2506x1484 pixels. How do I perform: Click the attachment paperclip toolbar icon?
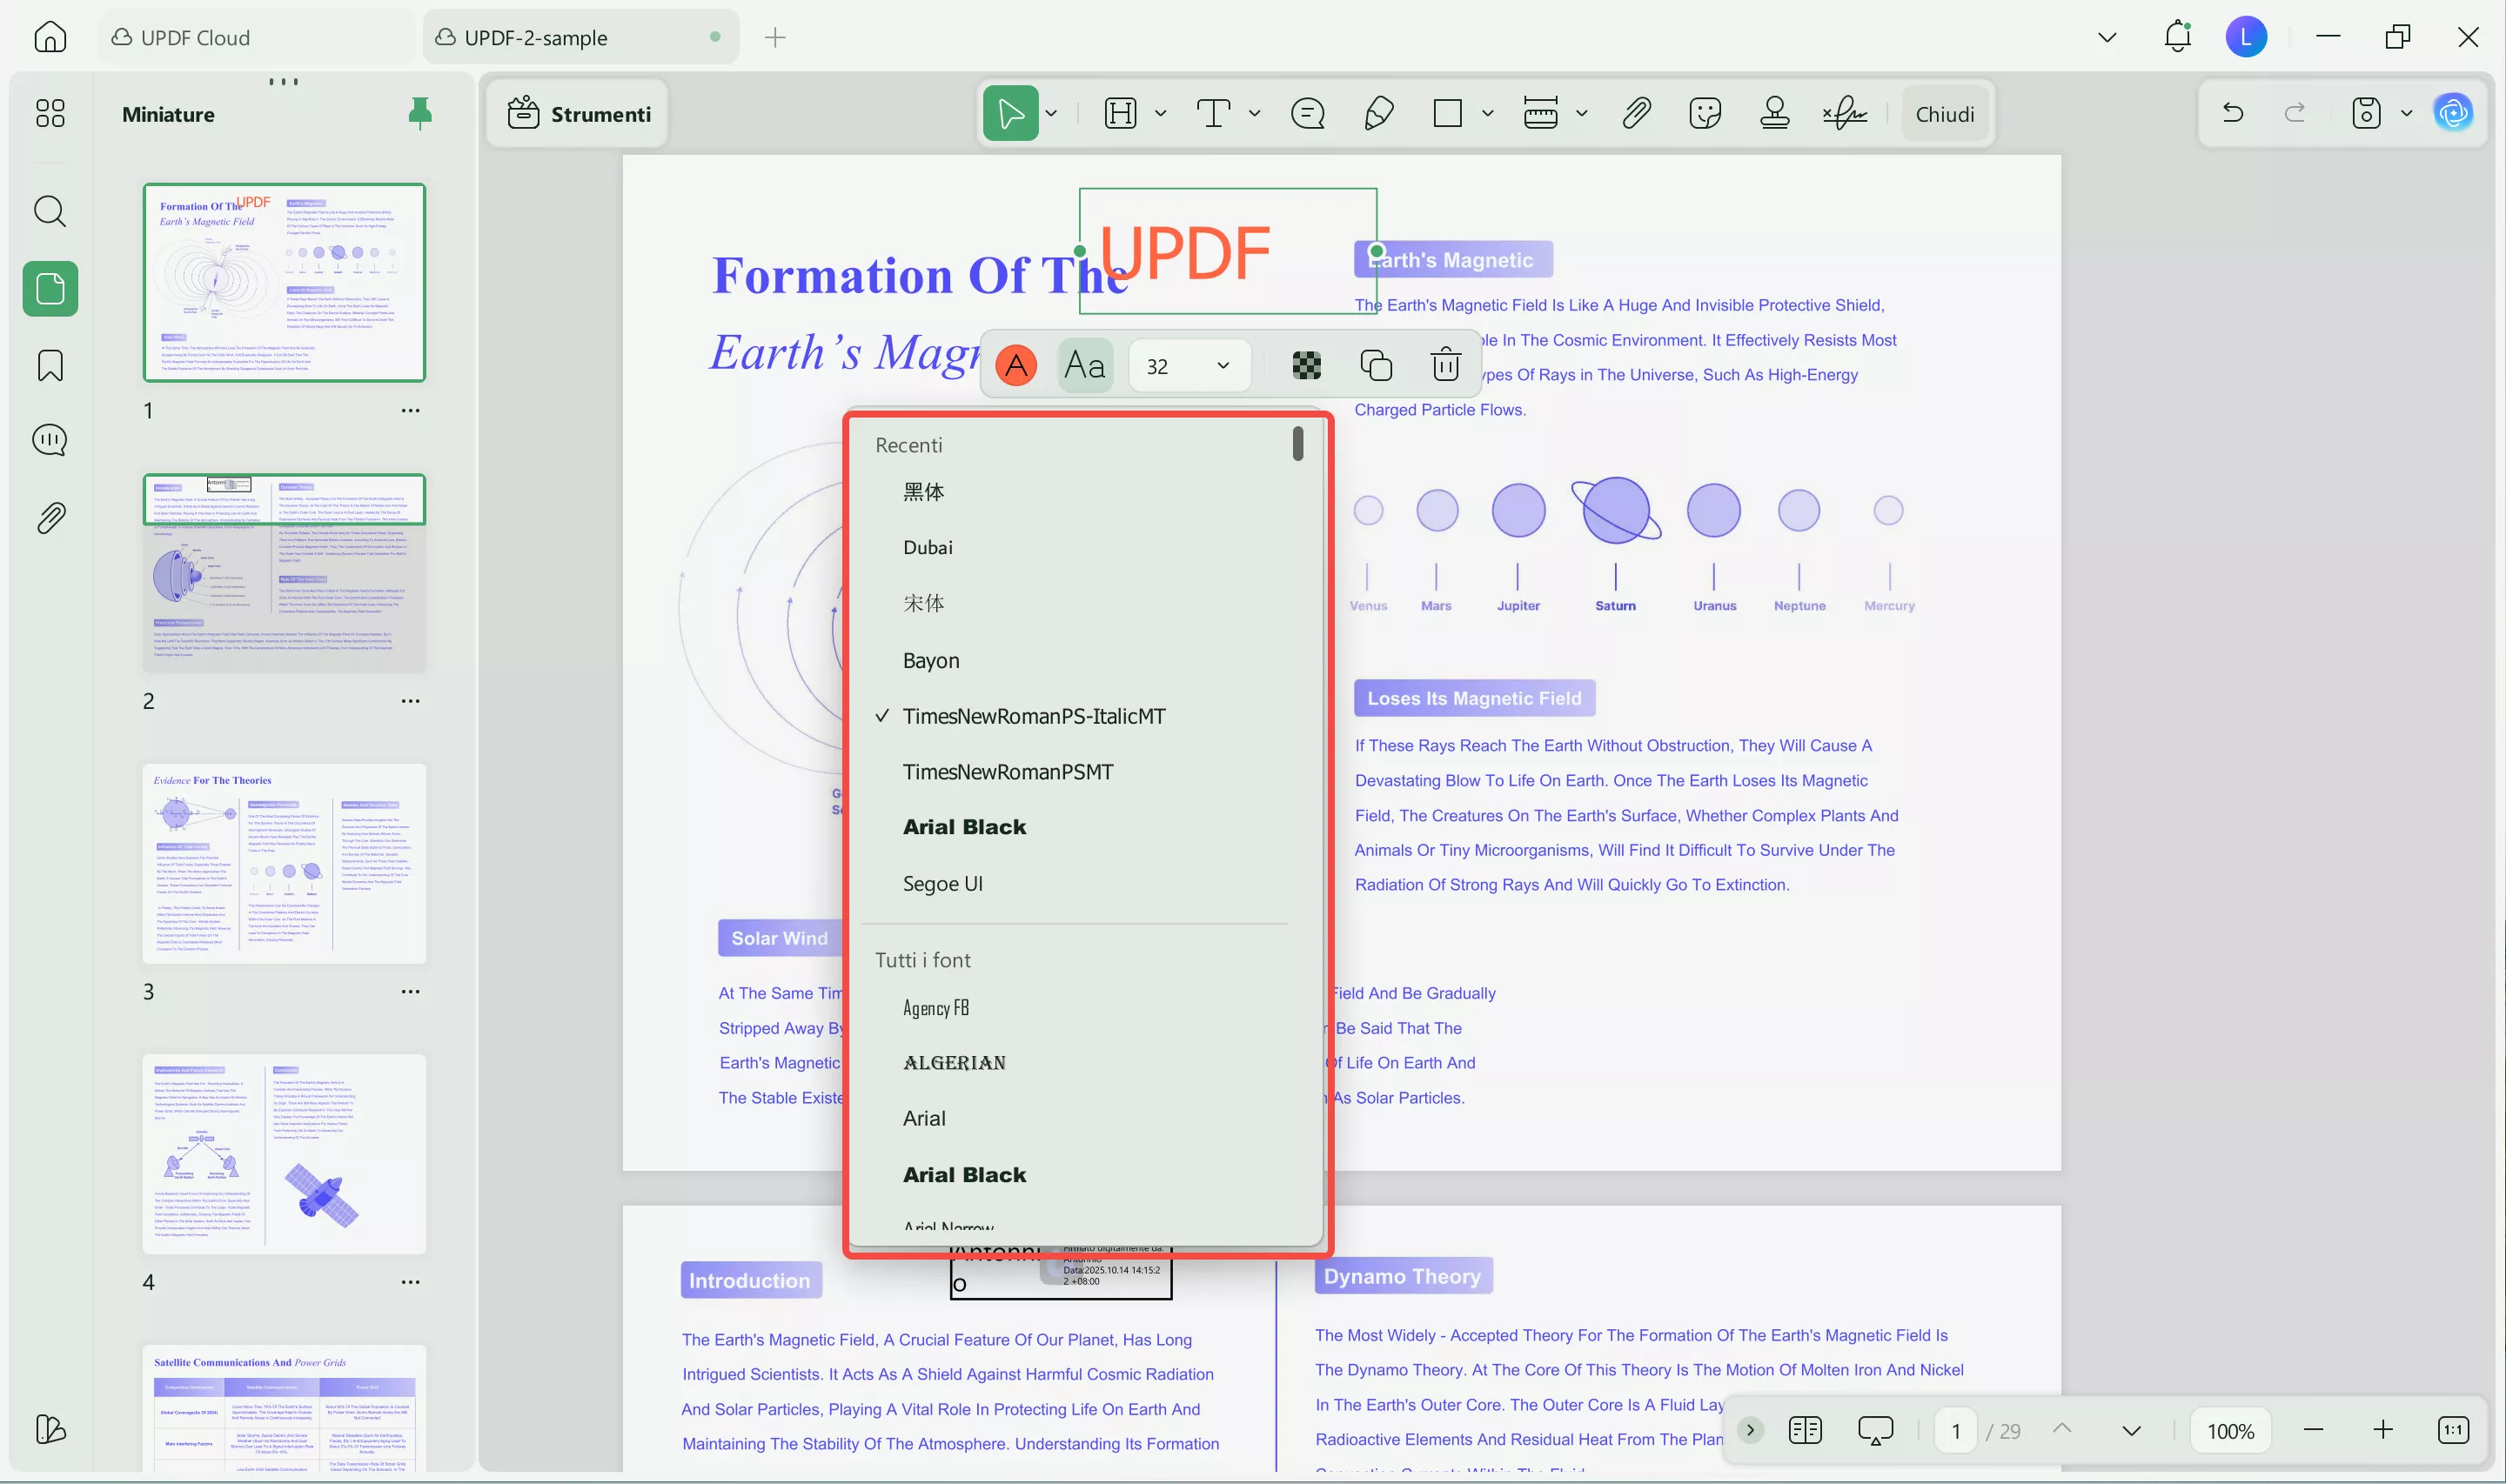[1636, 114]
